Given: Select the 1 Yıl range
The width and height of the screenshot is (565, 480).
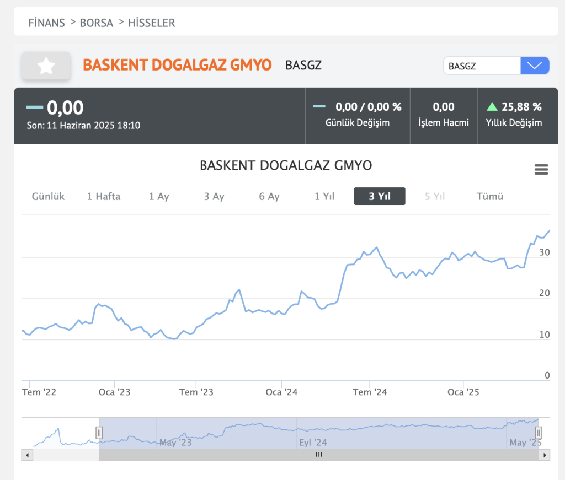Looking at the screenshot, I should click(324, 197).
